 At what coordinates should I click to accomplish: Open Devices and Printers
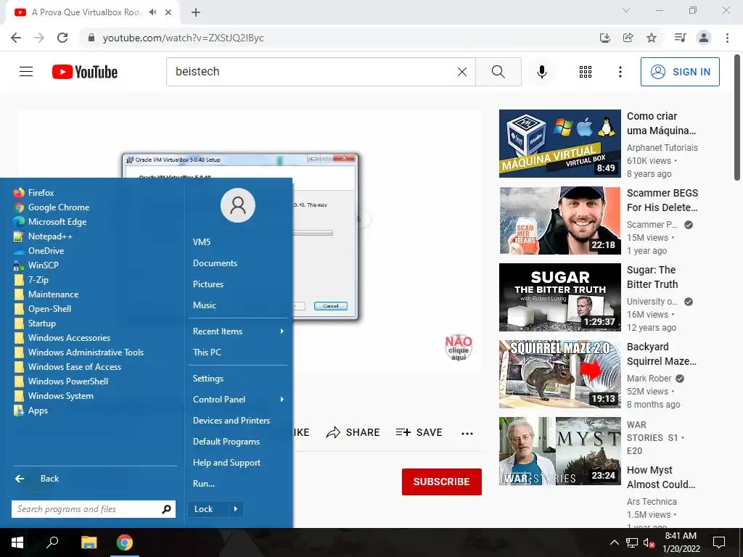(x=231, y=421)
